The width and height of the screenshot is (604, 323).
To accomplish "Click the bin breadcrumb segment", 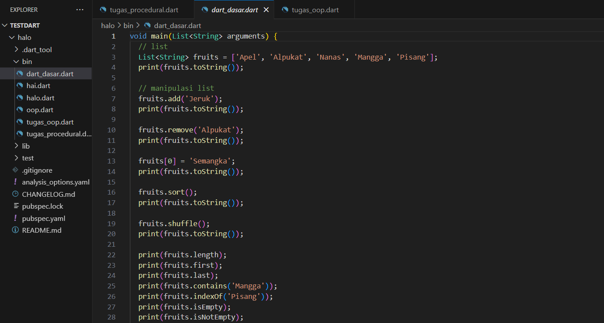I will [x=128, y=25].
